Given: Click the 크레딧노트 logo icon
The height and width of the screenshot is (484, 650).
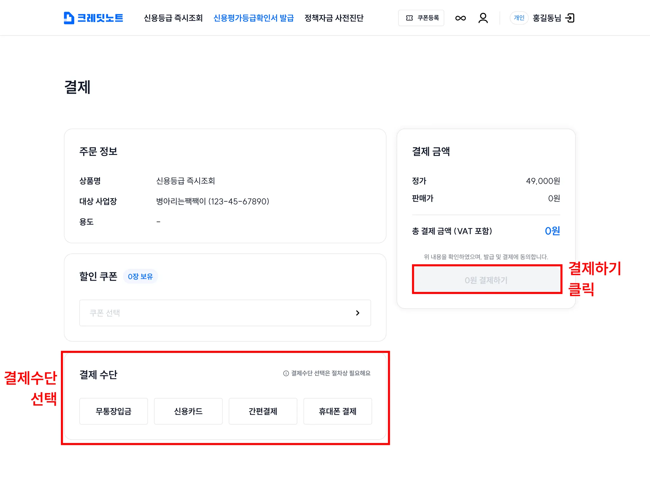Looking at the screenshot, I should pos(69,18).
